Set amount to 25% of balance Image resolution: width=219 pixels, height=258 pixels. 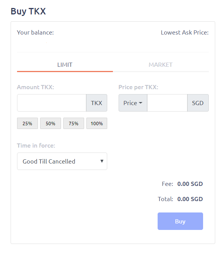pos(27,123)
